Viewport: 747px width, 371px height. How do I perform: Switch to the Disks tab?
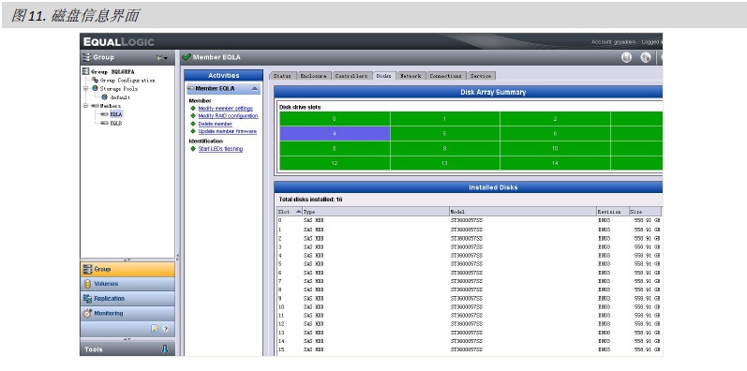tap(383, 76)
